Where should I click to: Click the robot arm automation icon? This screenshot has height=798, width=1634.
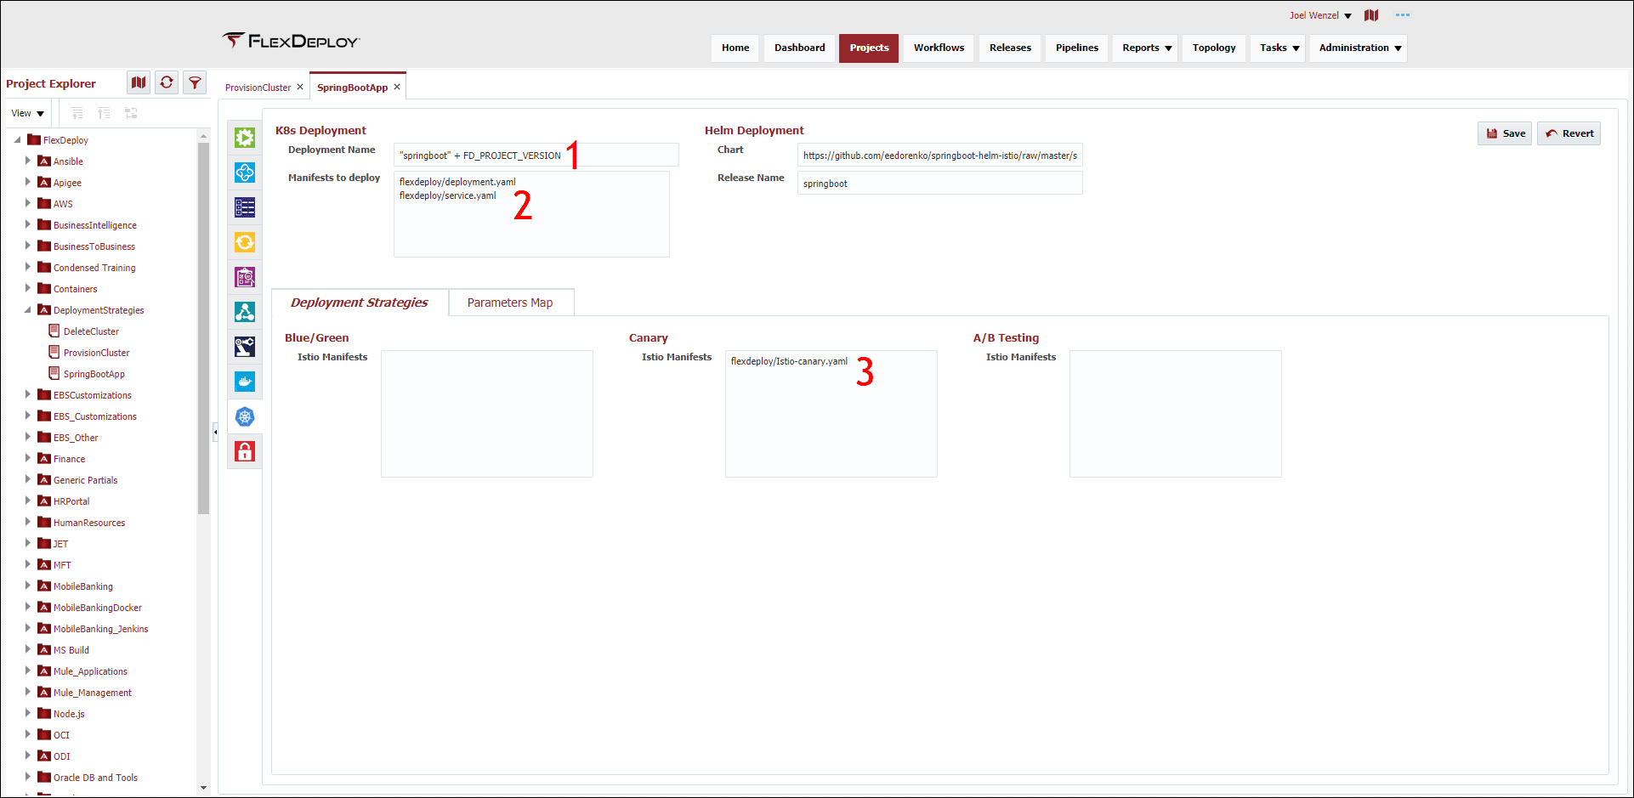click(x=245, y=347)
